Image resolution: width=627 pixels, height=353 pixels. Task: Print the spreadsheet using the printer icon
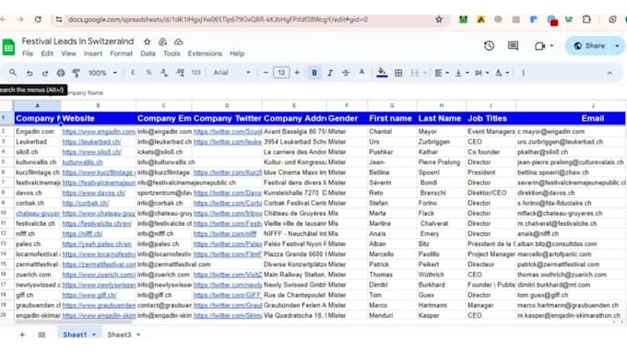tap(60, 73)
